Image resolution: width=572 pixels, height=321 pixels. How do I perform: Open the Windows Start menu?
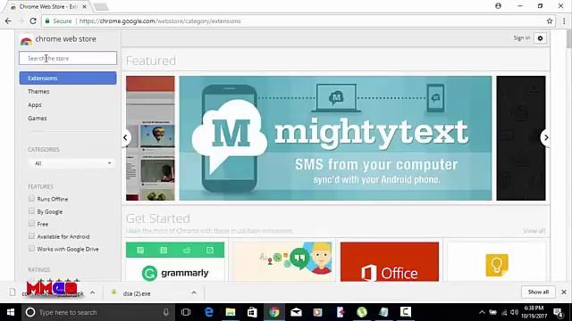coord(11,312)
